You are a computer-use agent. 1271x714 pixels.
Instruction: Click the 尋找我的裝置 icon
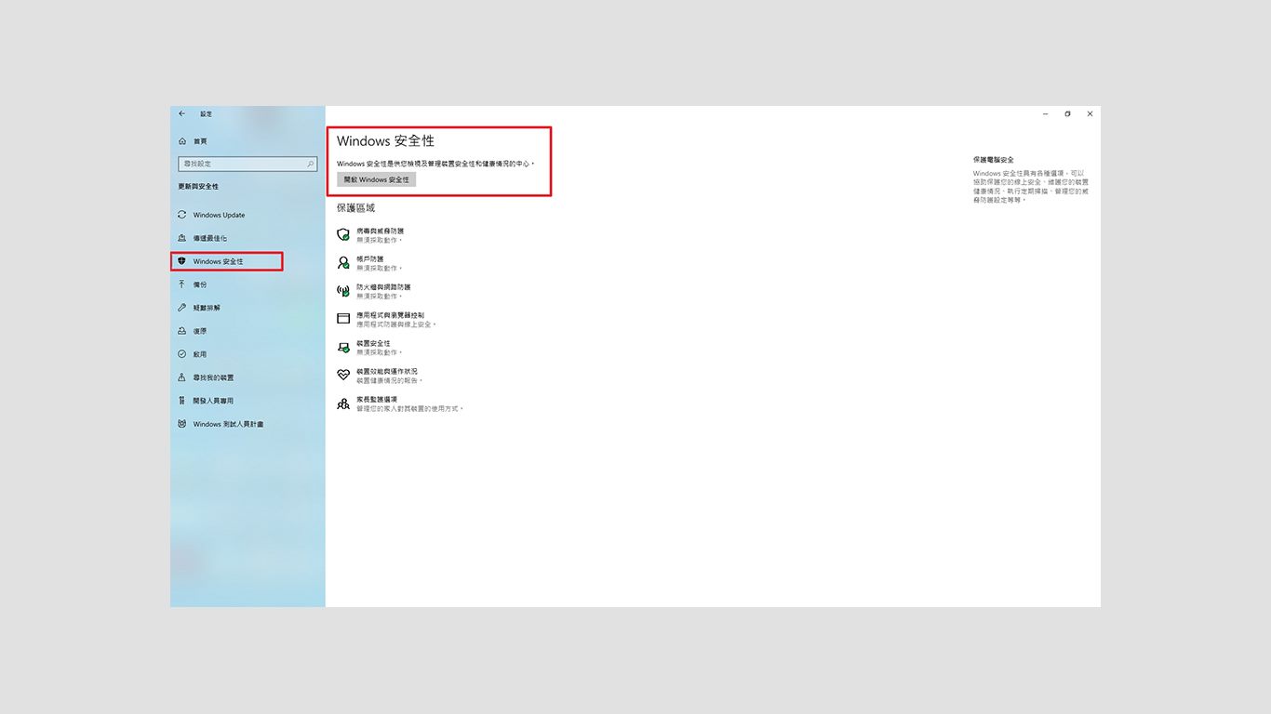[181, 377]
